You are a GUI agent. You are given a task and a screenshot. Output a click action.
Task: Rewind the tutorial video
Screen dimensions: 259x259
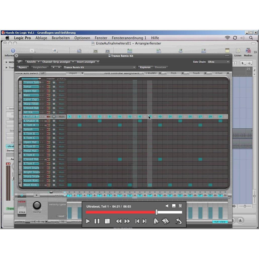coord(119,221)
